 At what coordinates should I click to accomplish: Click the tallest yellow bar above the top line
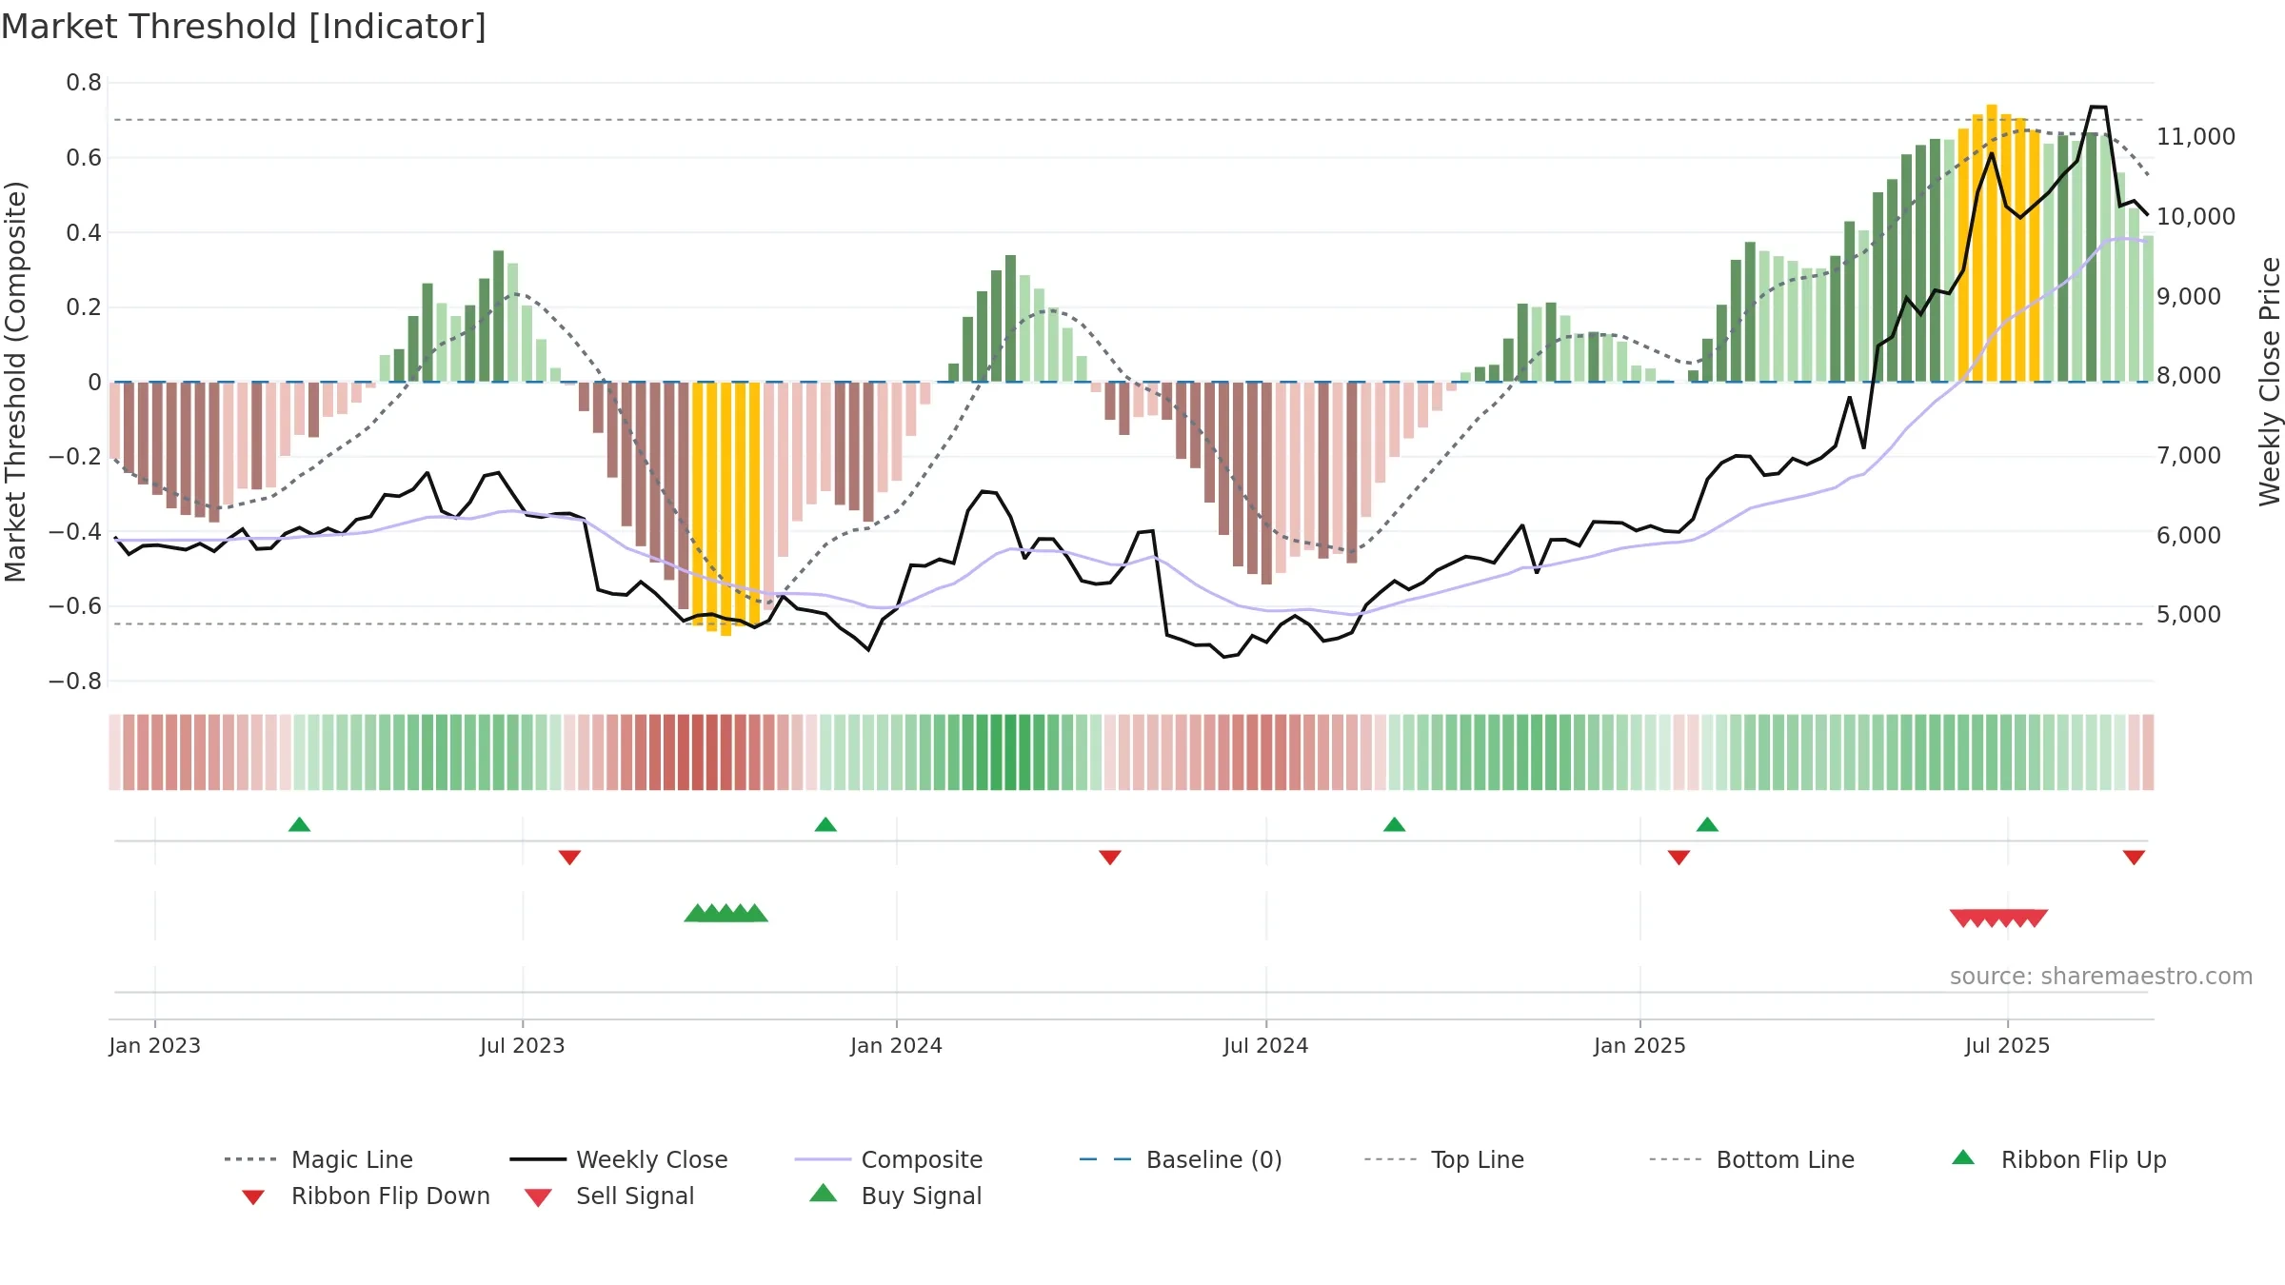click(x=1992, y=243)
